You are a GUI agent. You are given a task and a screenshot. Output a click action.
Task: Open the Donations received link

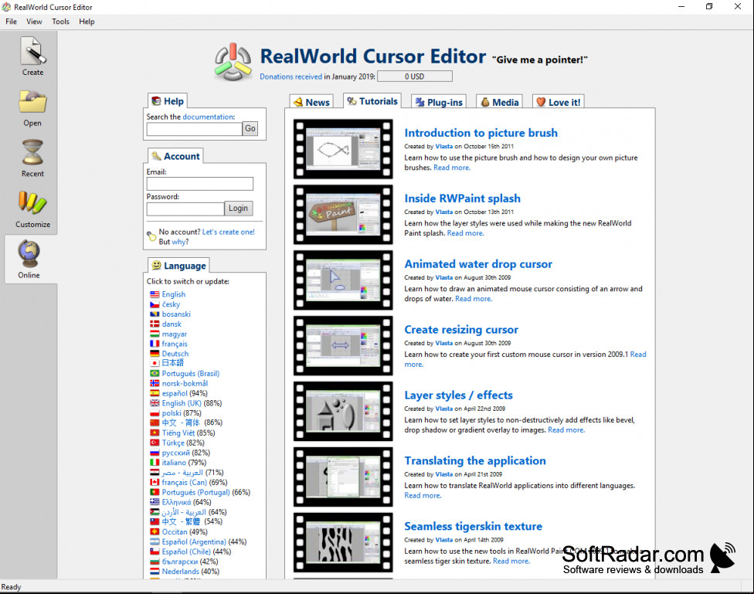click(291, 76)
